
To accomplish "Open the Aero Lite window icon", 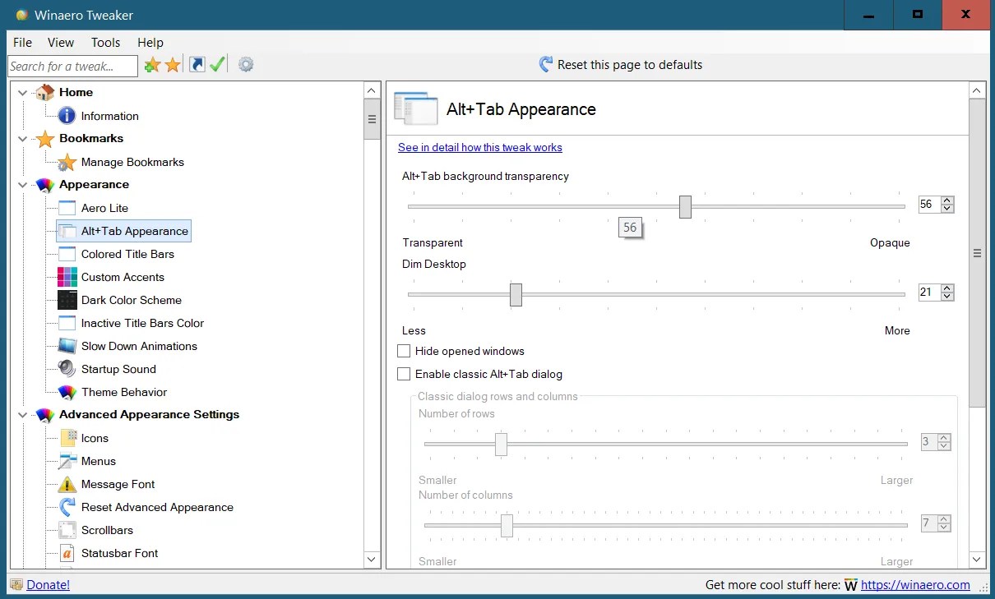I will click(x=67, y=208).
